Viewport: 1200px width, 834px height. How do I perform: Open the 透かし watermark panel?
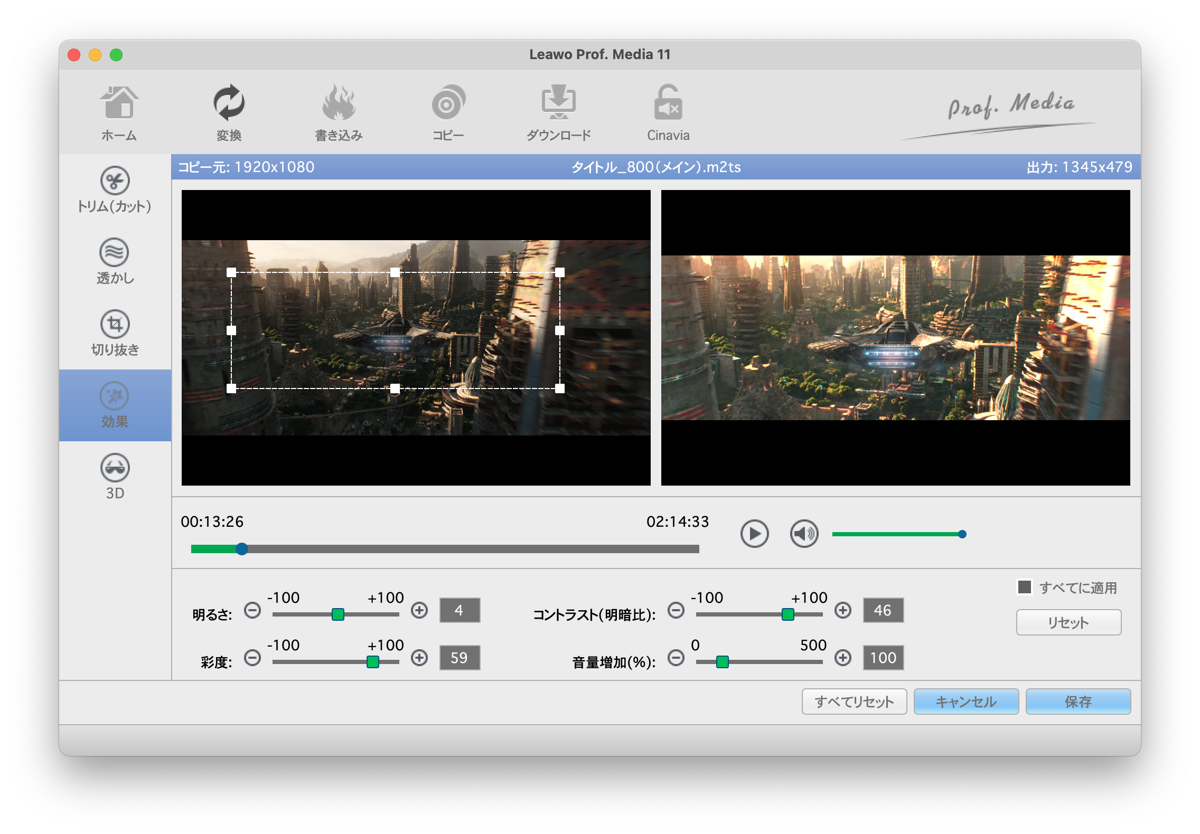pyautogui.click(x=115, y=262)
